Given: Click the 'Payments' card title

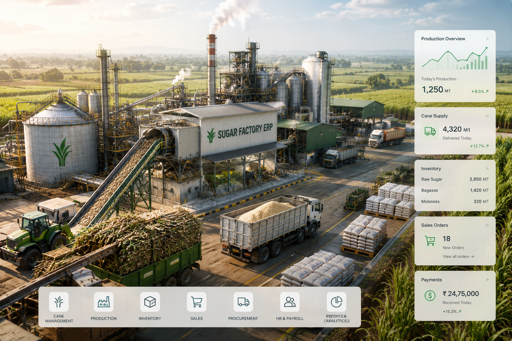Looking at the screenshot, I should pos(431,280).
